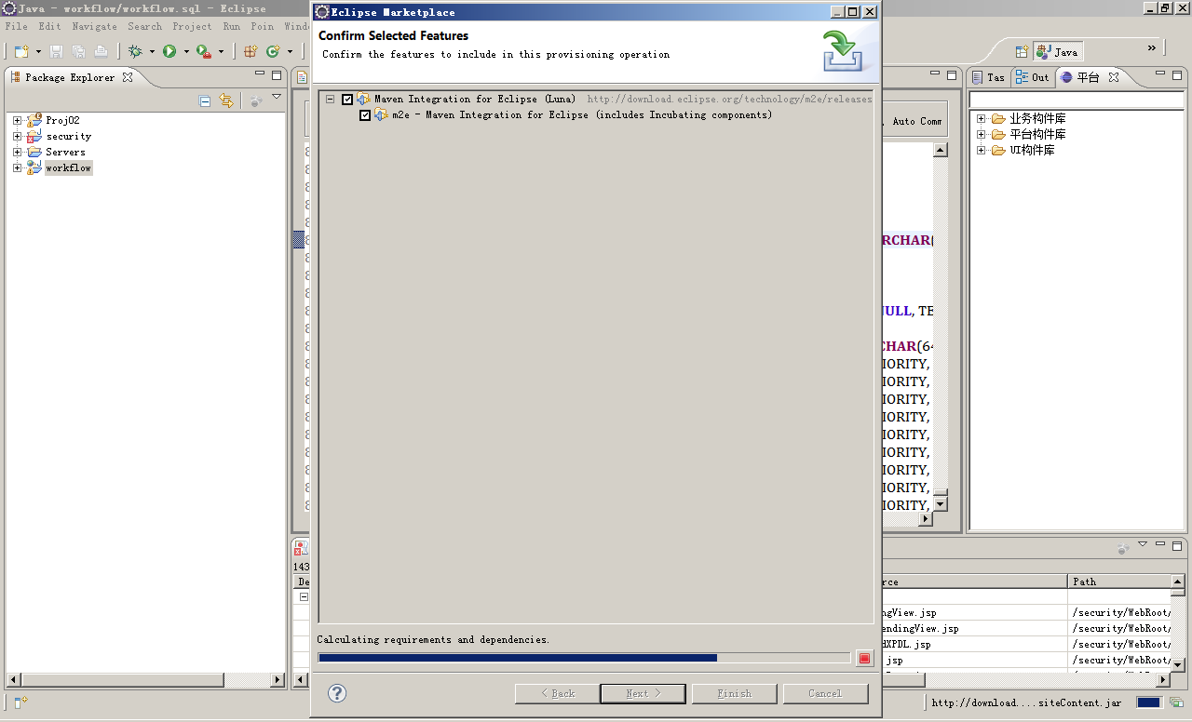
Task: Close the 平台 view tab X
Action: (1113, 77)
